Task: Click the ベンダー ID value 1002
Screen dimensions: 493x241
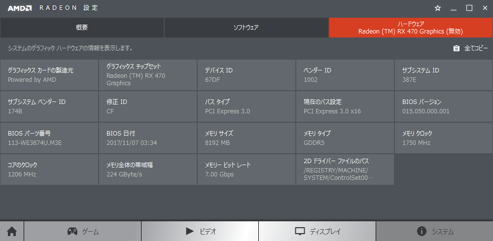Action: click(311, 80)
